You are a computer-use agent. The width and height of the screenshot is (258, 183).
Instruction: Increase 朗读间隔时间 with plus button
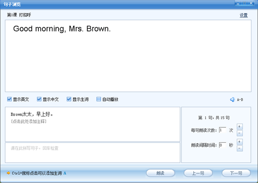[240, 142]
